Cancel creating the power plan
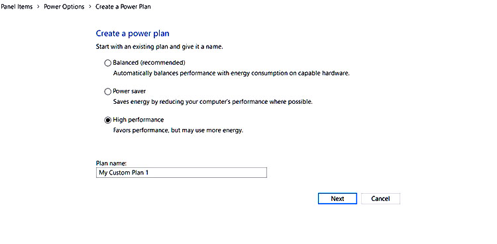Image resolution: width=497 pixels, height=244 pixels. [x=380, y=199]
